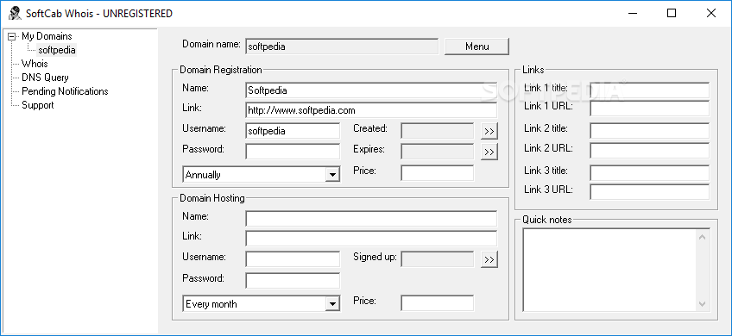Screen dimensions: 732x336
Task: Click the Created date field
Action: click(x=438, y=131)
